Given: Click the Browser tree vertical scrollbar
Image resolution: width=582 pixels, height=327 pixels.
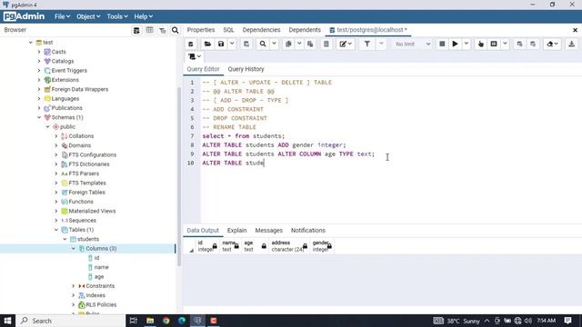Looking at the screenshot, I should 179,176.
